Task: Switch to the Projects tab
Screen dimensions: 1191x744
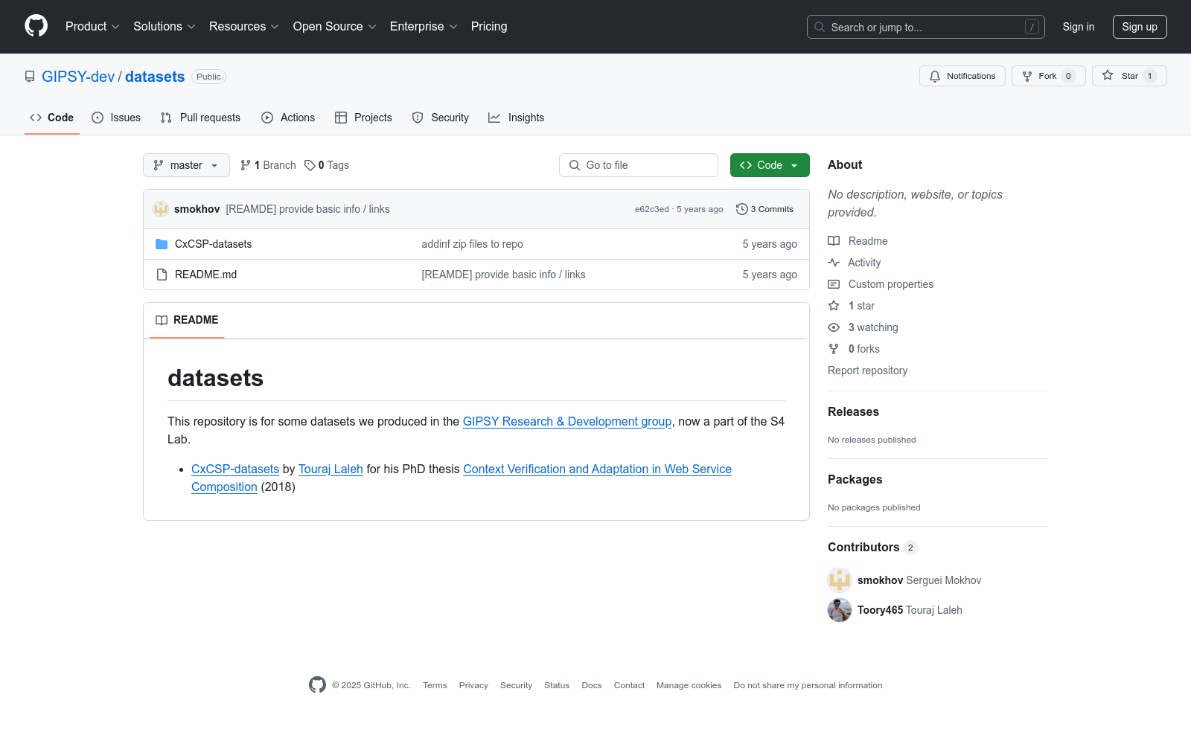Action: click(x=363, y=118)
